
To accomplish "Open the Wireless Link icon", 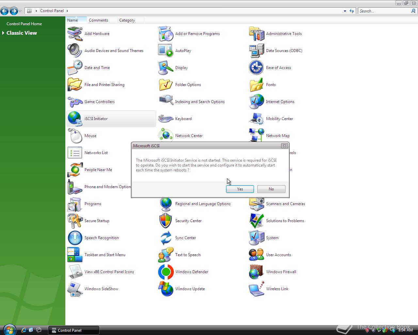I will [257, 289].
